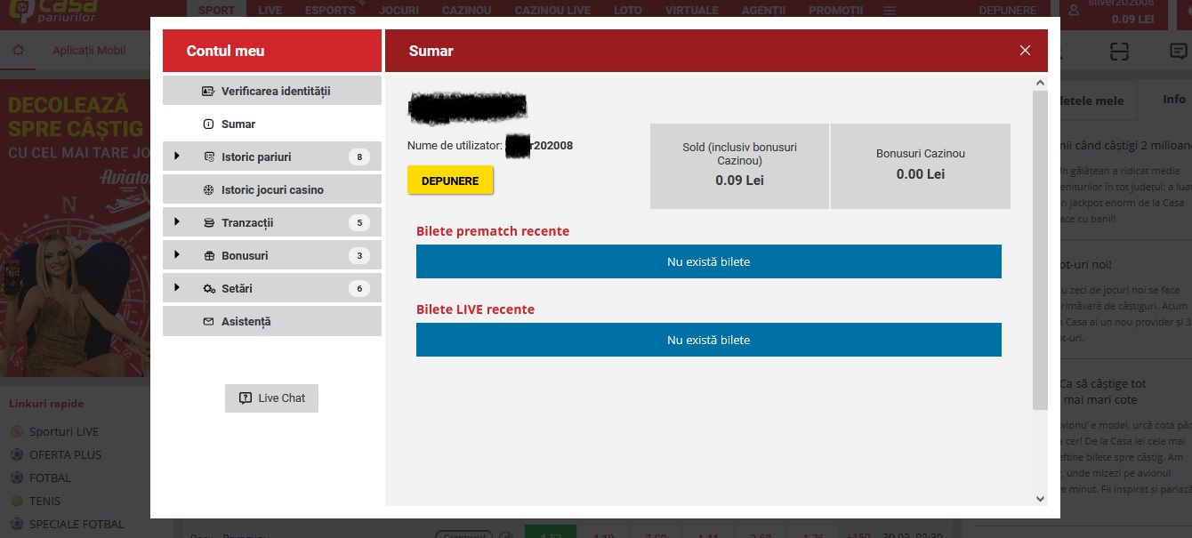Click the dialog scrollbar down arrow
Image resolution: width=1192 pixels, height=538 pixels.
click(1041, 500)
